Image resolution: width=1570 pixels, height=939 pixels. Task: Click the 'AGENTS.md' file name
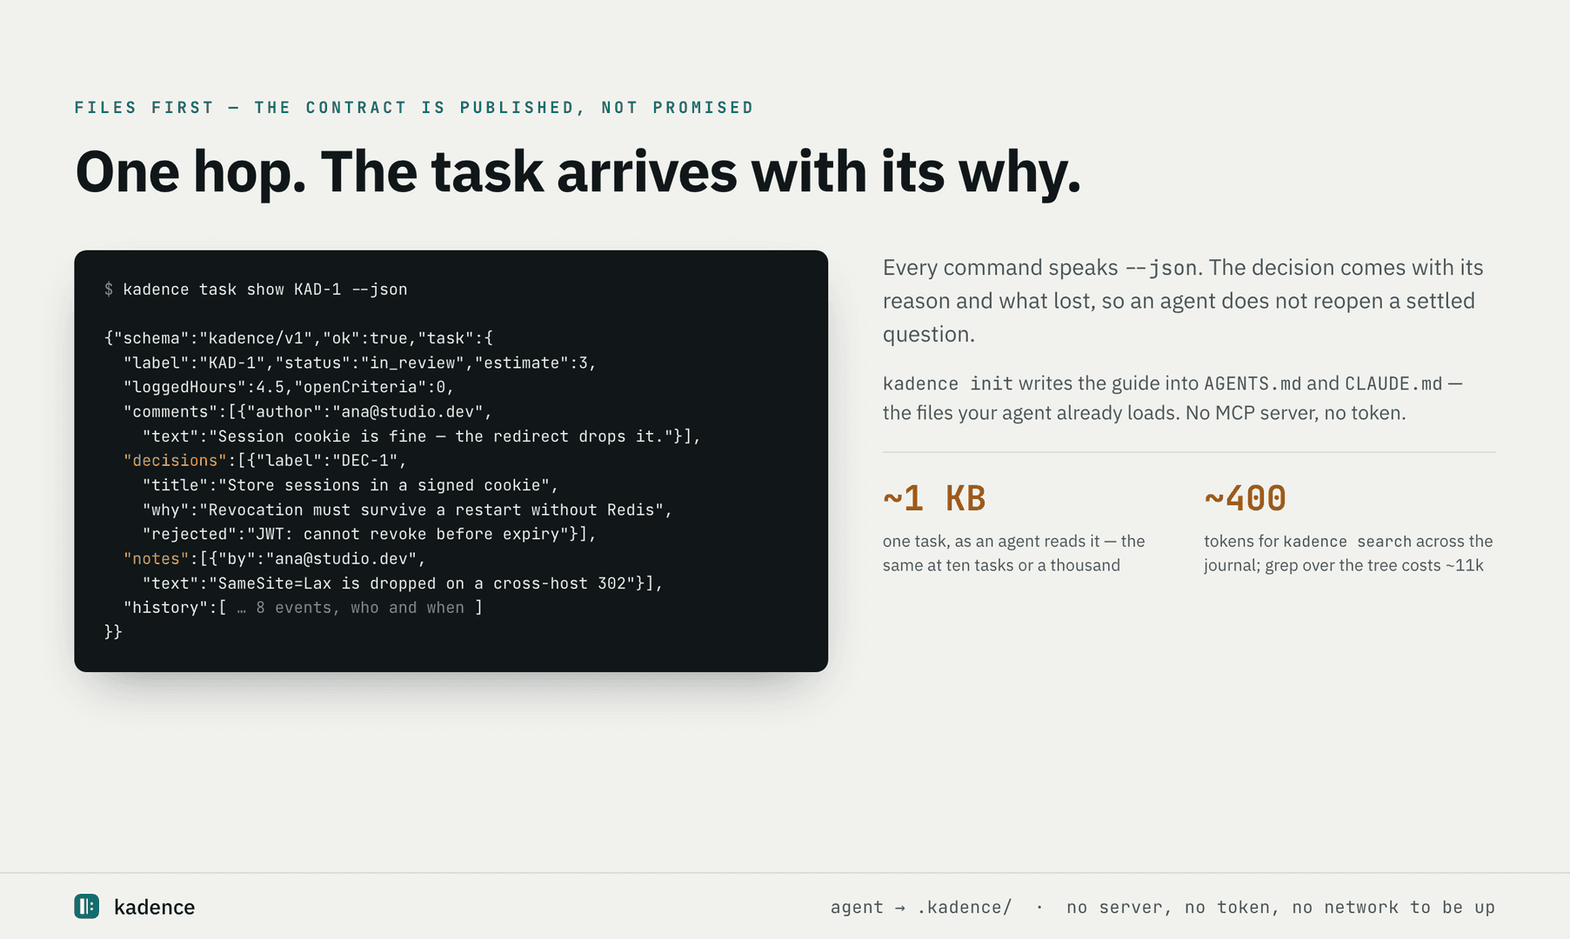(1253, 383)
